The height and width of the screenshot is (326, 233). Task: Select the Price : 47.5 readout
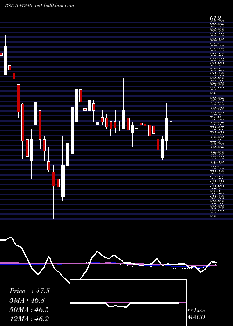29,291
